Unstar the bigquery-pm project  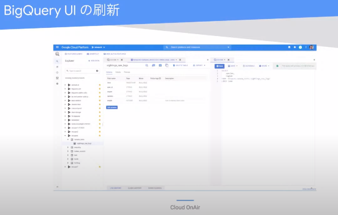pos(100,89)
